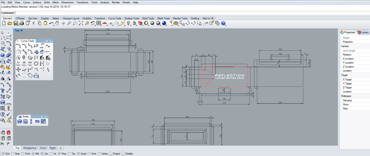The height and width of the screenshot is (156, 370).
Task: Click the Save file icon in toolbar
Action: pos(16,23)
